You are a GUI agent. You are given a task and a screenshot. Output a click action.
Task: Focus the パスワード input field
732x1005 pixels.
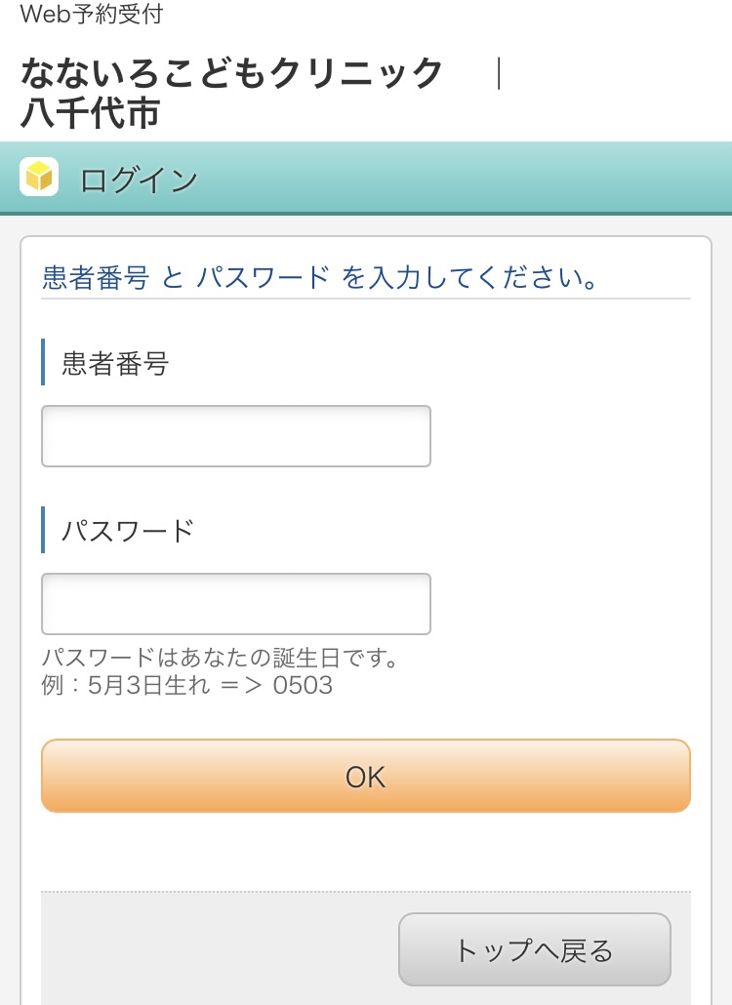point(236,604)
